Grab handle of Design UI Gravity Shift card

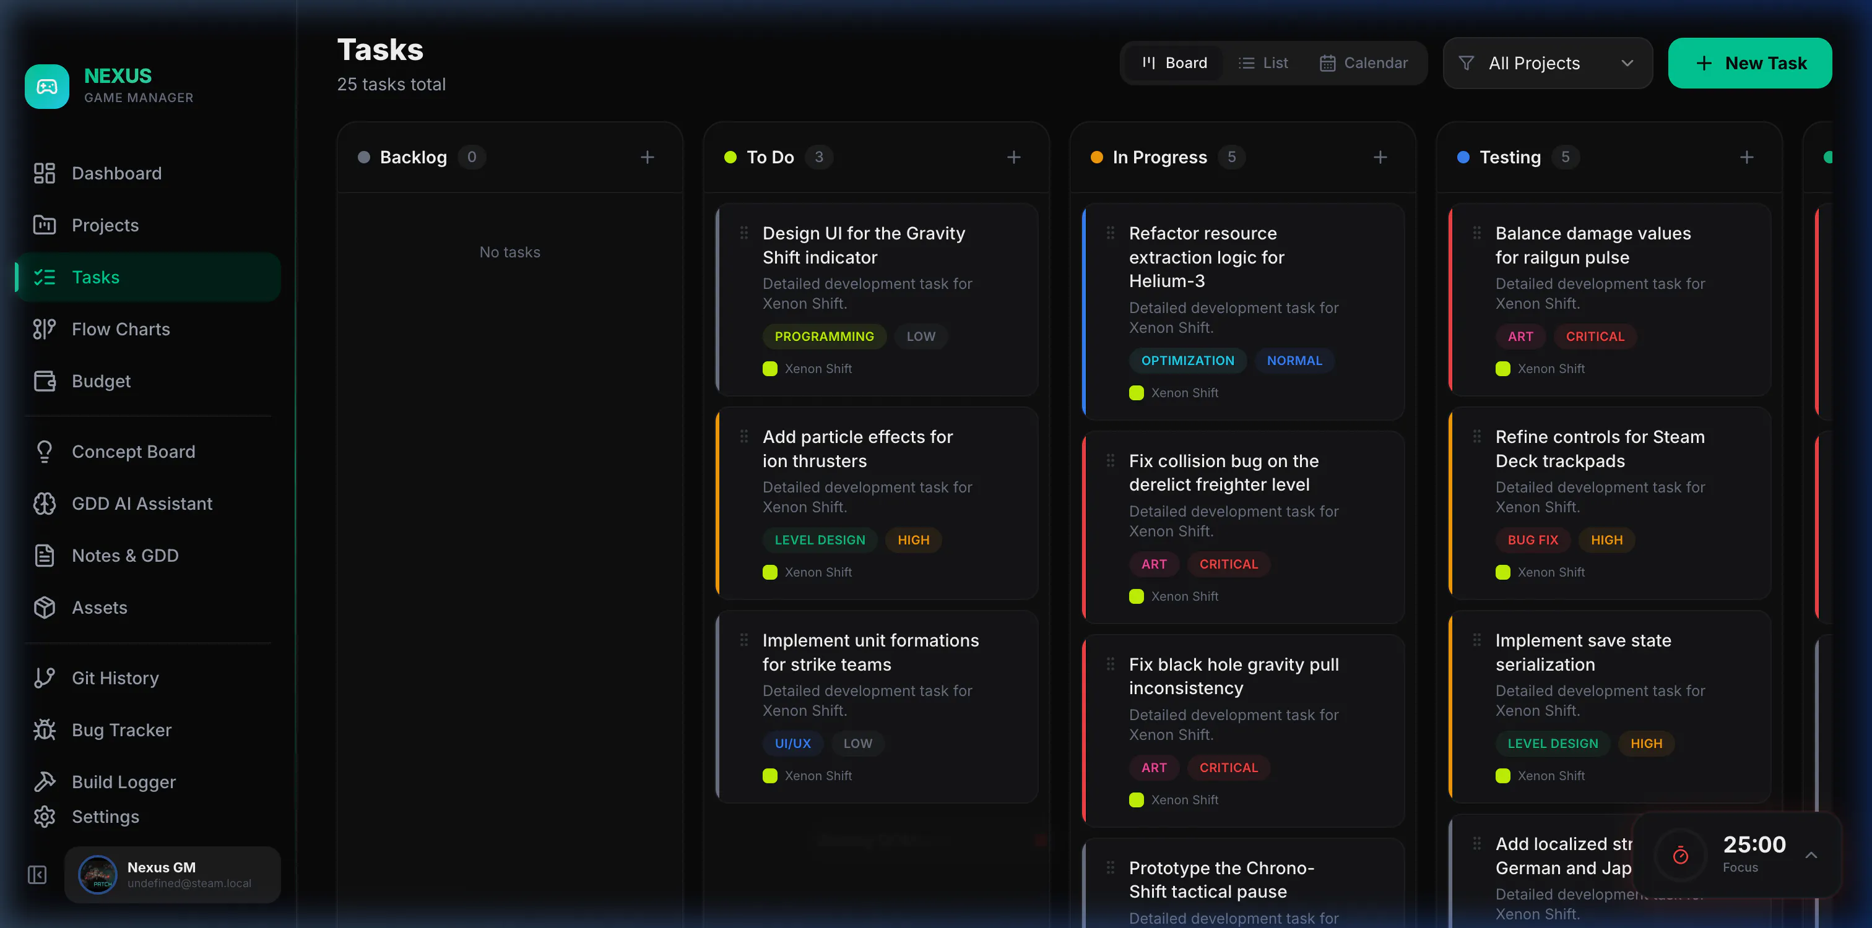744,233
